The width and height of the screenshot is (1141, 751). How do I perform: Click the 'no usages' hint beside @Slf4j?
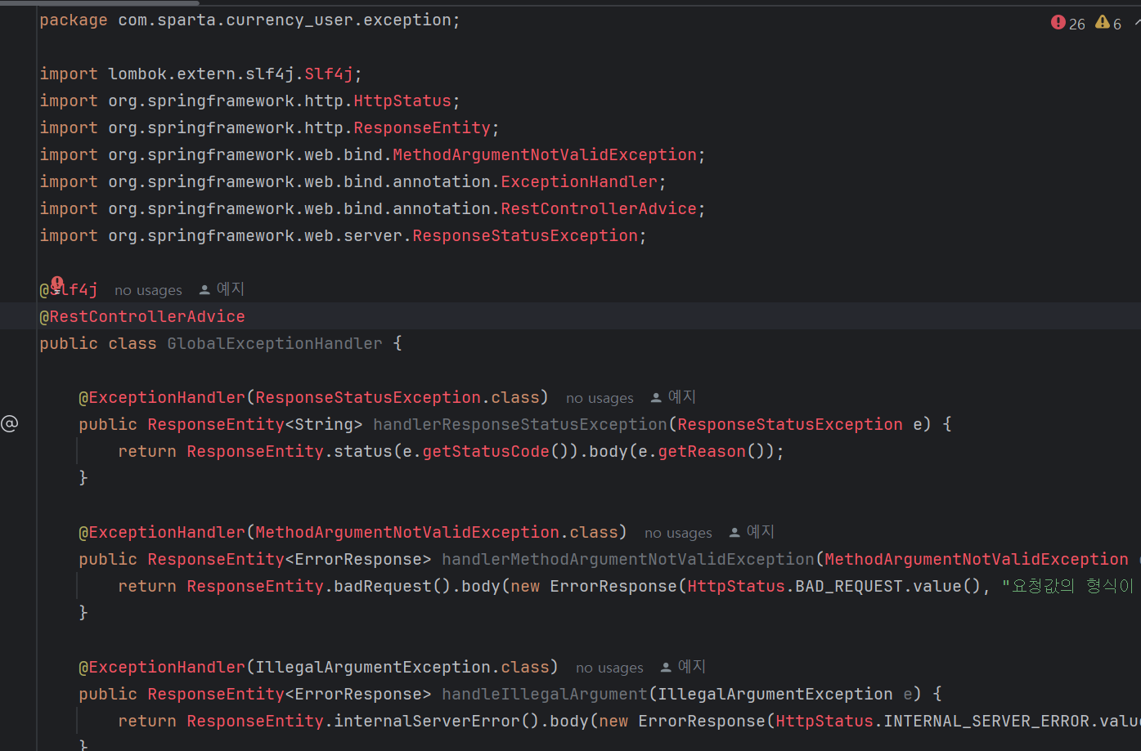click(x=148, y=290)
